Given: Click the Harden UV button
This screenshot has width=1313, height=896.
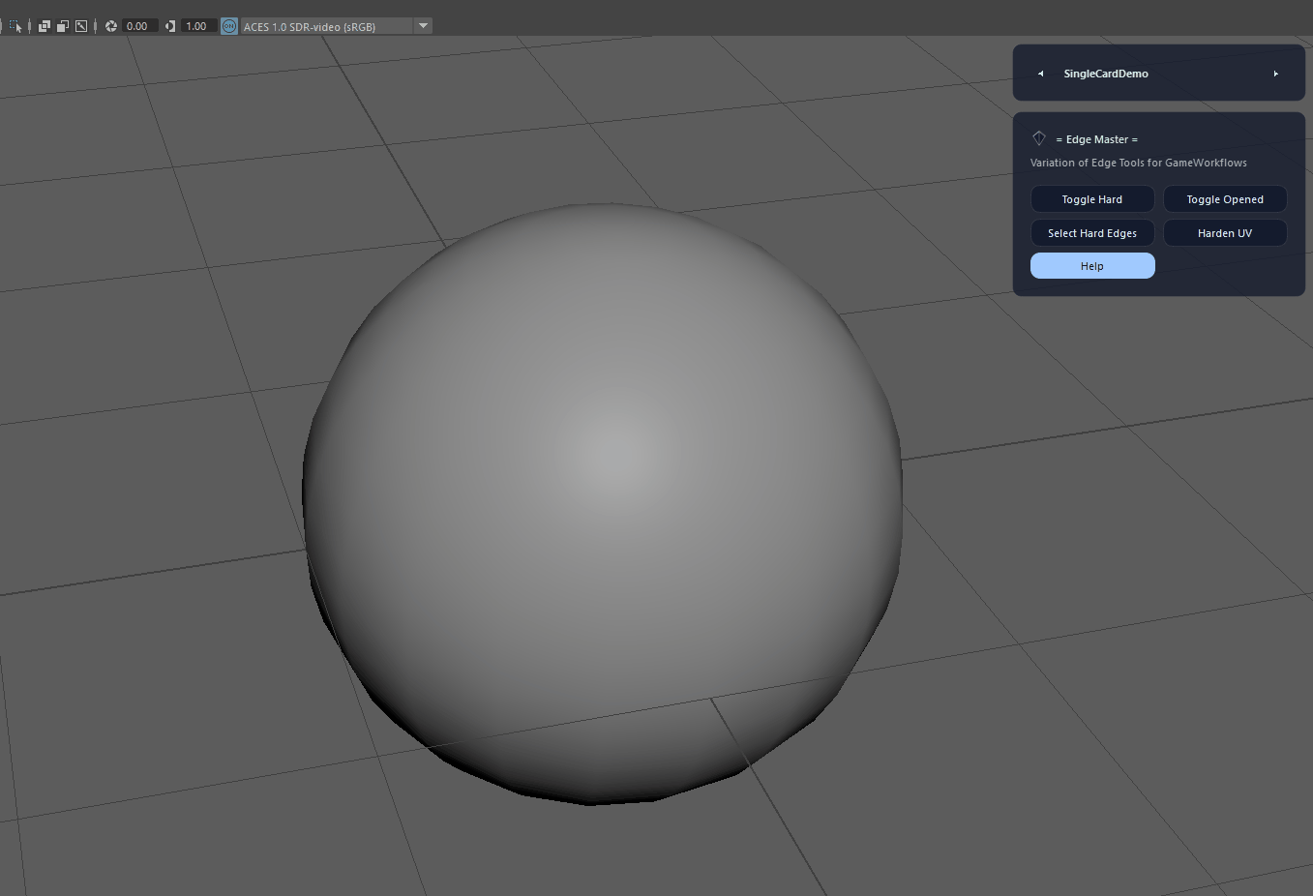Looking at the screenshot, I should [1225, 233].
